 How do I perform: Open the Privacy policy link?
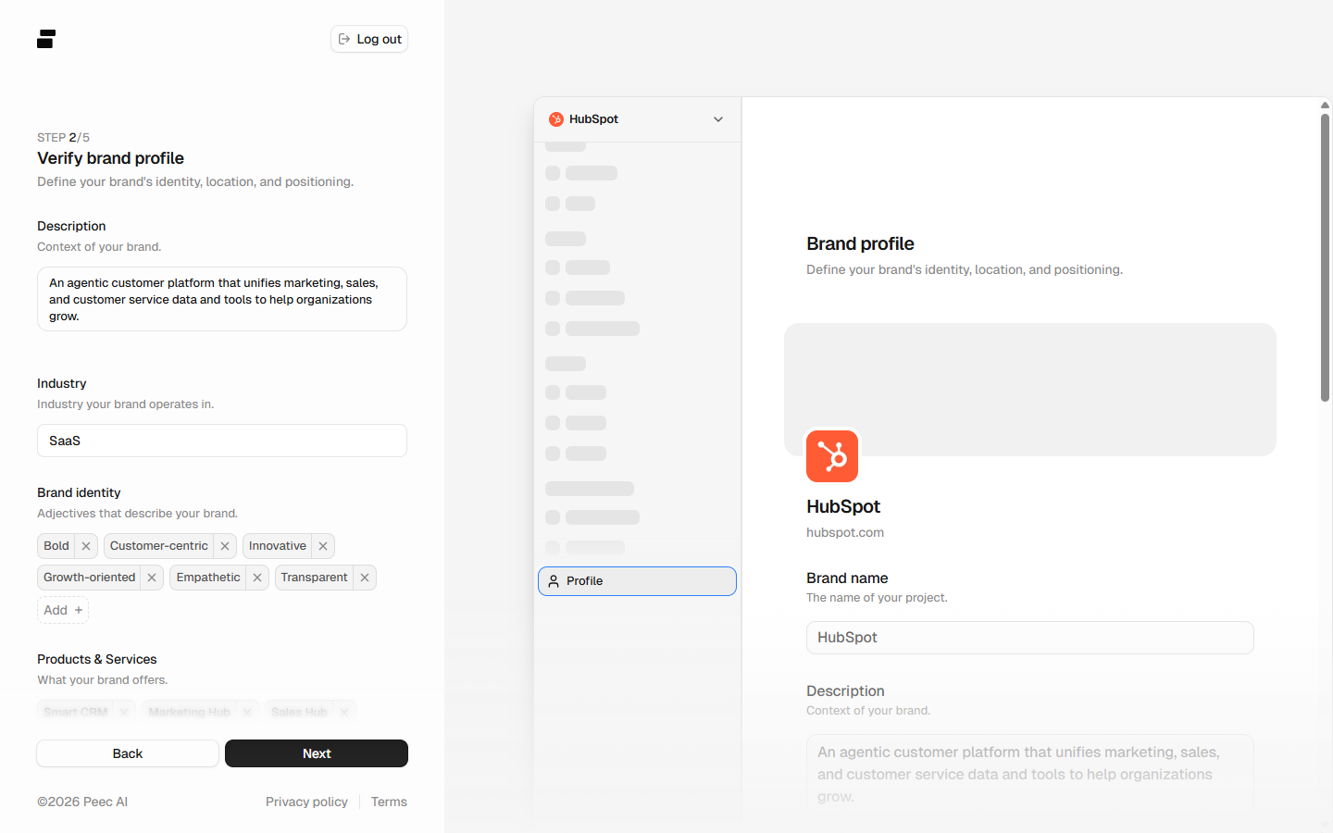306,802
